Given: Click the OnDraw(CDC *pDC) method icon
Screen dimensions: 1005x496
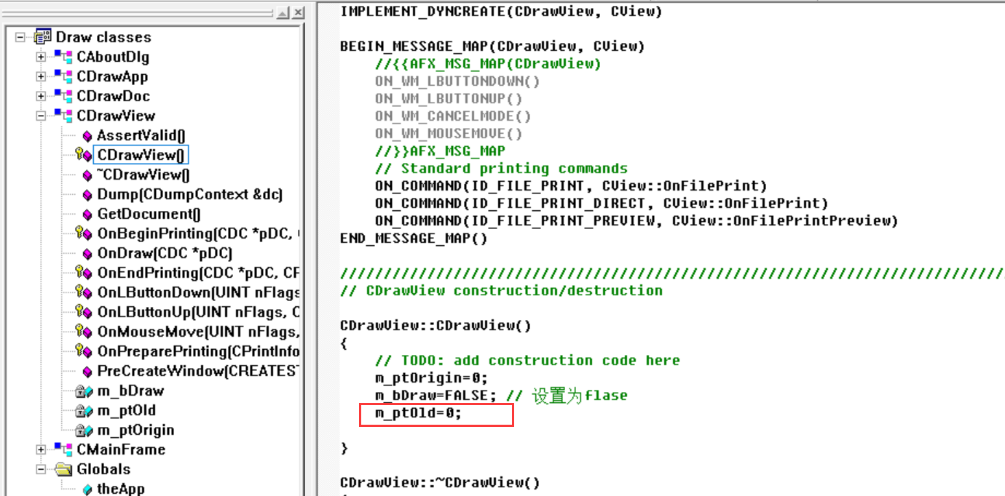Looking at the screenshot, I should 87,254.
